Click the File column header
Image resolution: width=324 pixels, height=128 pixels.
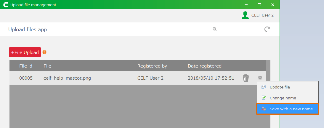(x=47, y=66)
